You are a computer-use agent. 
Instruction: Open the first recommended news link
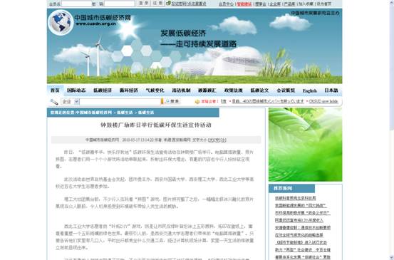coord(295,198)
